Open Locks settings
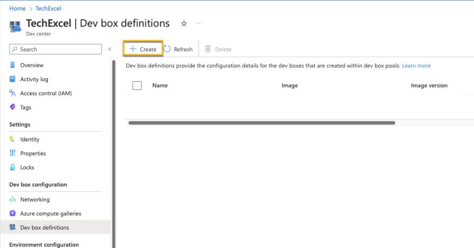Viewport: 474px width, 248px height. coord(27,168)
